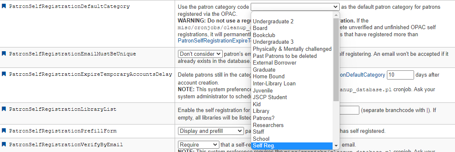Click bookmark icon beside PatronSelfRegistrationLibraryList
This screenshot has width=455, height=152.
coord(4,109)
